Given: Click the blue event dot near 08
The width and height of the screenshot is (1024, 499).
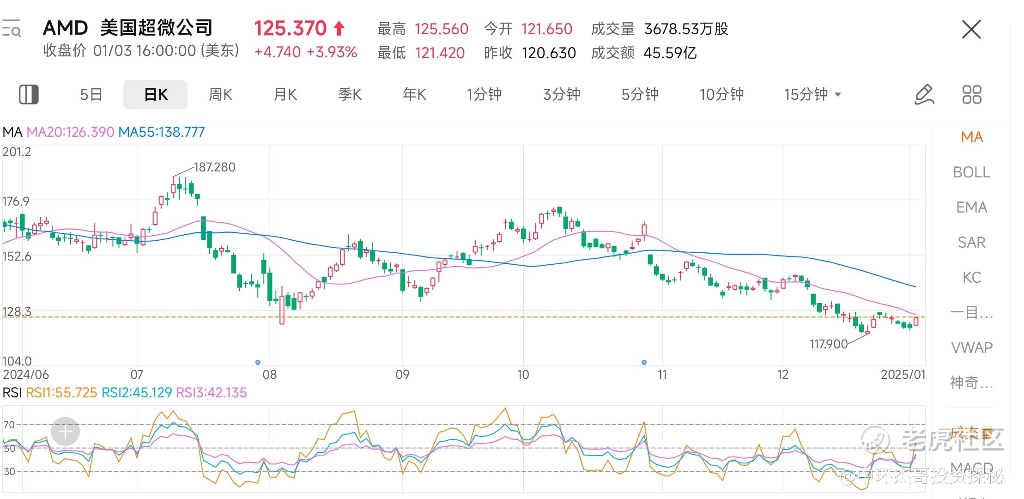Looking at the screenshot, I should click(x=258, y=362).
